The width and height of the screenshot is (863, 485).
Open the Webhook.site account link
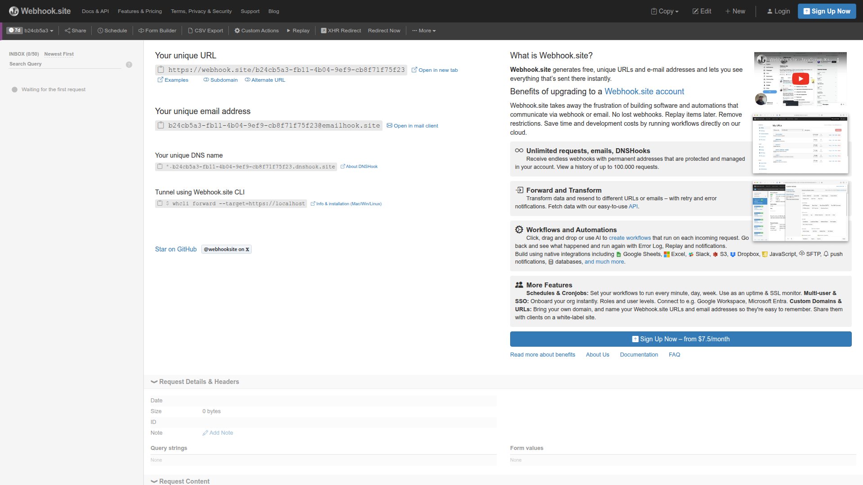(x=644, y=92)
